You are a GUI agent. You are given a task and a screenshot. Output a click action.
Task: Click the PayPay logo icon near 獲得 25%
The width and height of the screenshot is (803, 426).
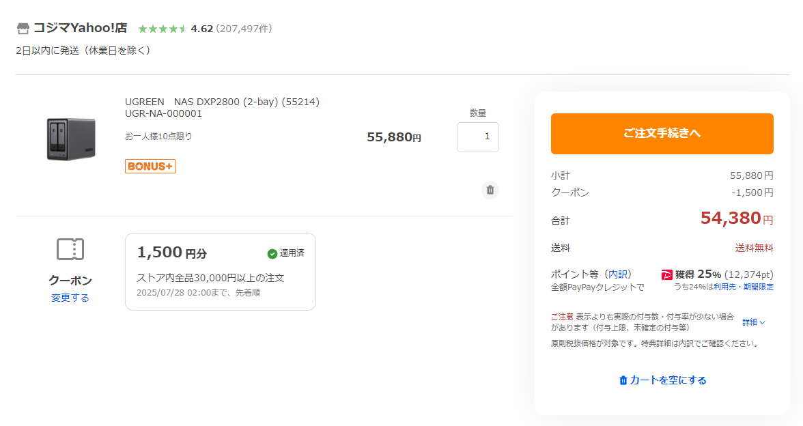pos(666,275)
